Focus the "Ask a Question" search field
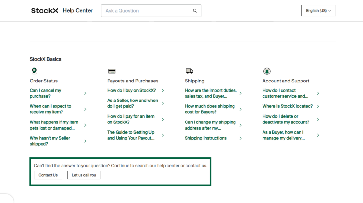This screenshot has width=363, height=203. coord(147,11)
